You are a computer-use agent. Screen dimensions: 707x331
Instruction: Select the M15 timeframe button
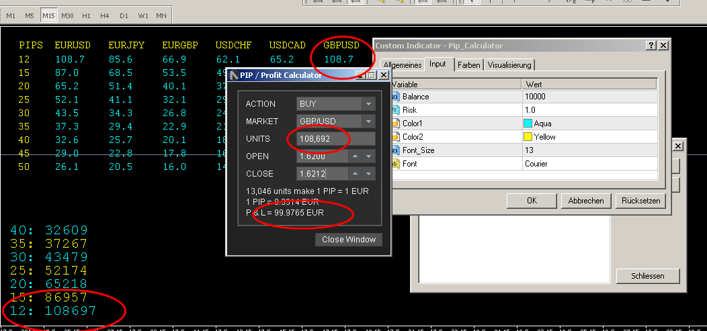click(x=48, y=15)
